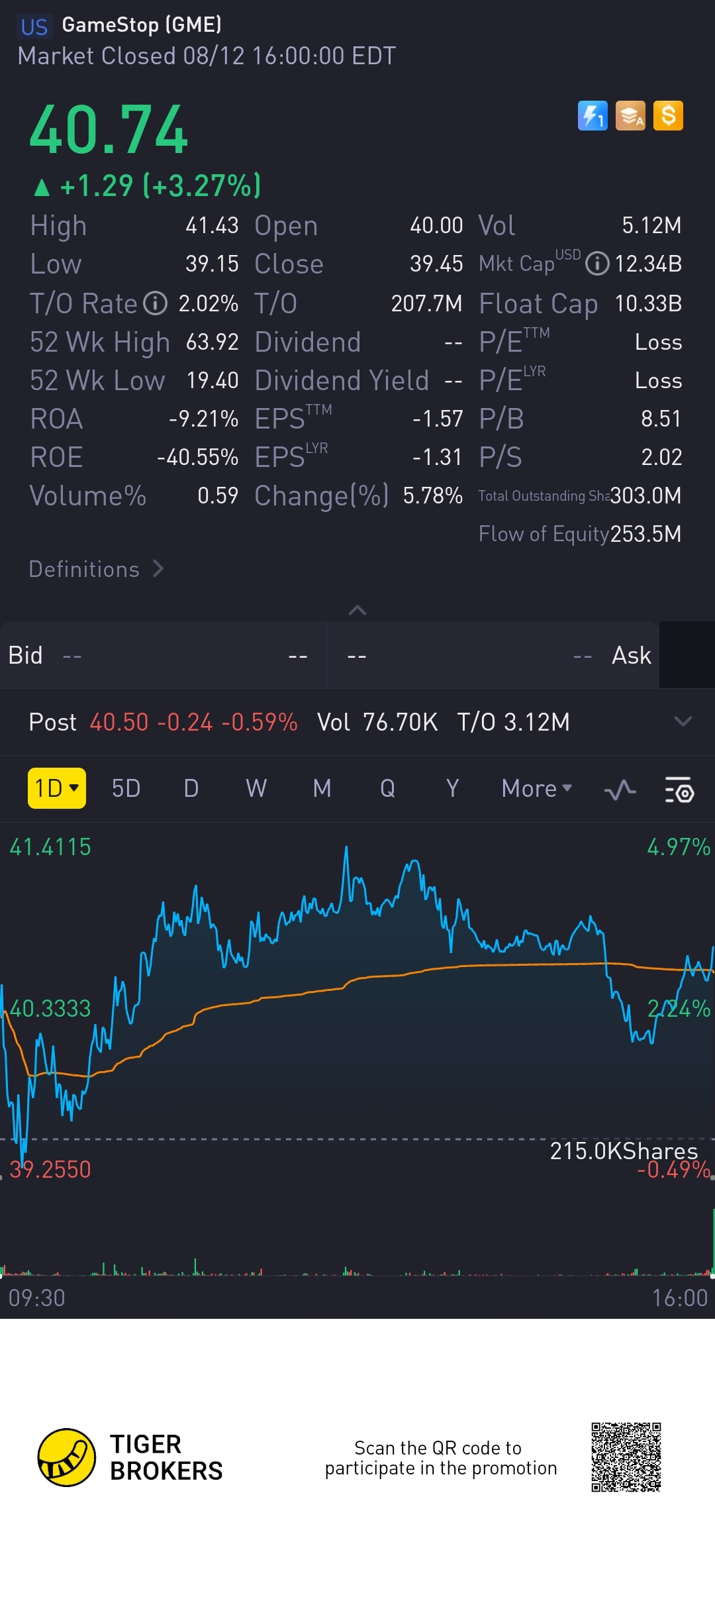The image size is (715, 1597).
Task: Open the chart indicator waveform icon
Action: pos(620,790)
